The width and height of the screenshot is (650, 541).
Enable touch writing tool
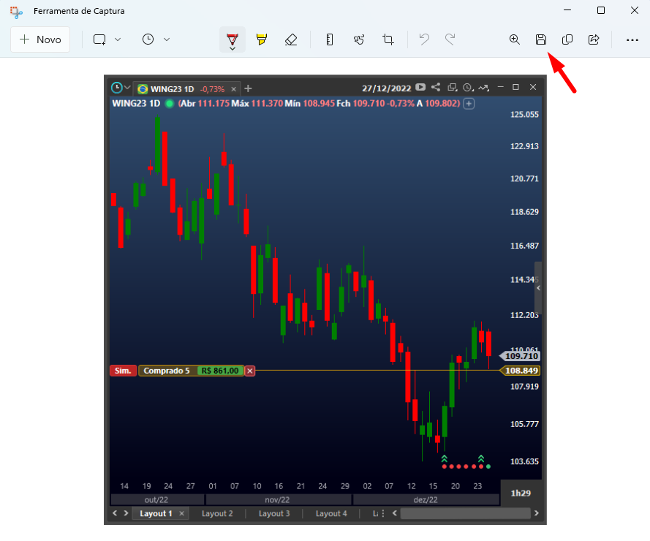point(359,39)
